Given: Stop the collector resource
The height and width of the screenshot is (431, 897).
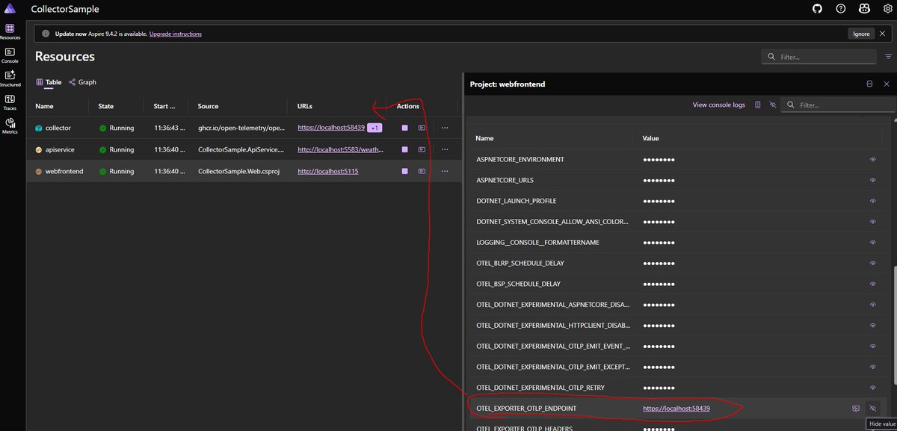Looking at the screenshot, I should click(404, 128).
